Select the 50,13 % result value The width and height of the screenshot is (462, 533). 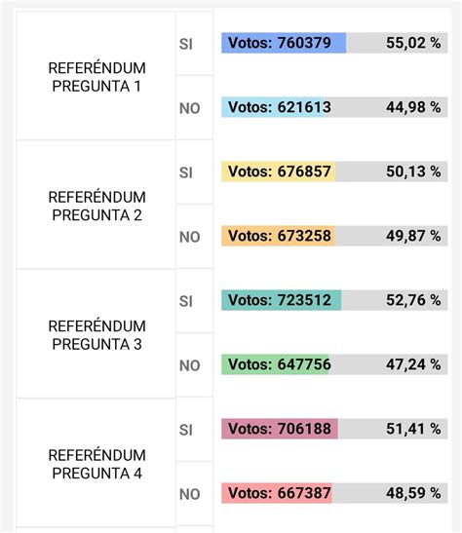coord(413,171)
